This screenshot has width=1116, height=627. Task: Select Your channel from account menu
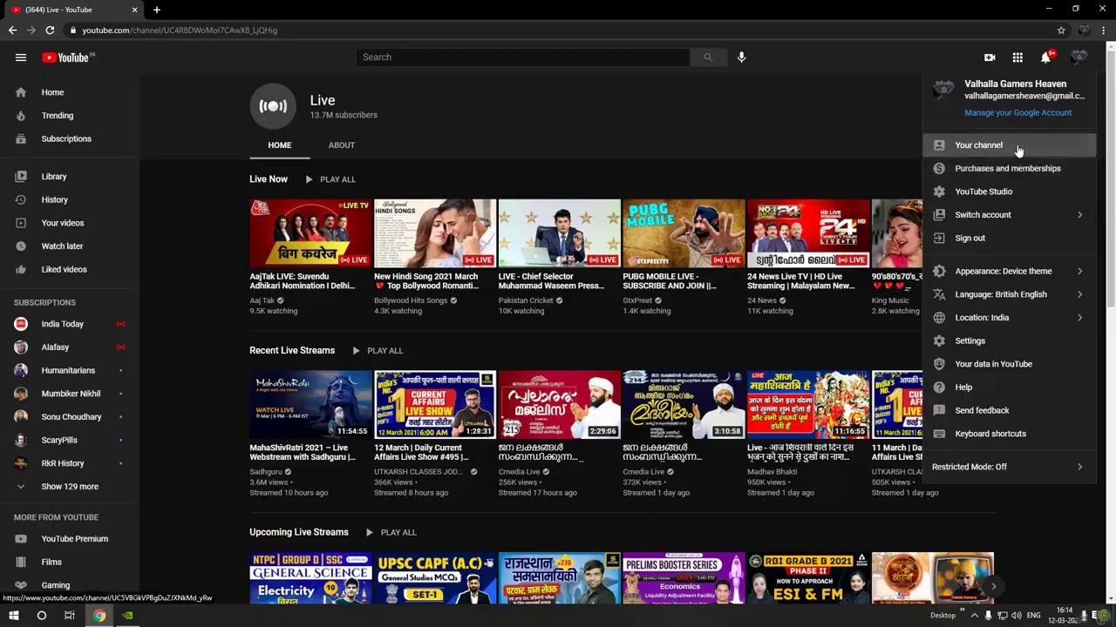point(1010,145)
